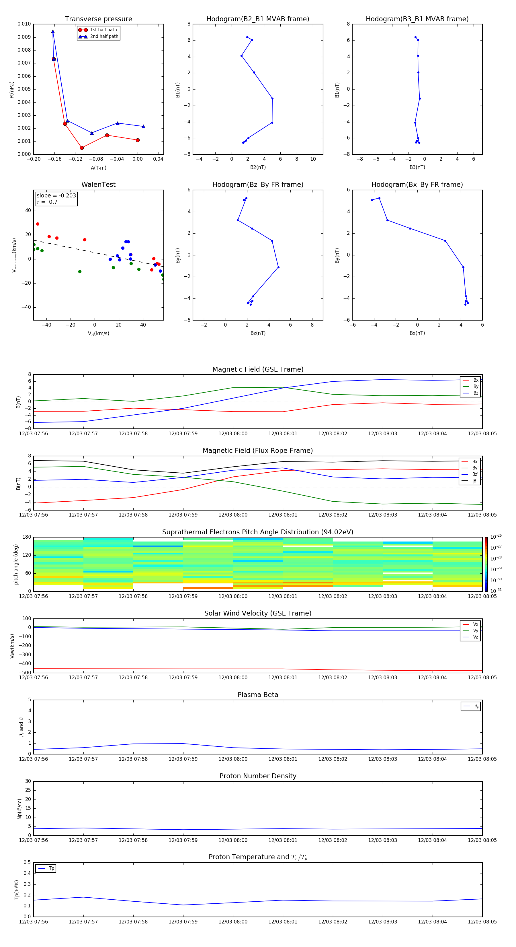Click the 'Plasma Beta' plot title
The height and width of the screenshot is (947, 516).
coord(258,695)
